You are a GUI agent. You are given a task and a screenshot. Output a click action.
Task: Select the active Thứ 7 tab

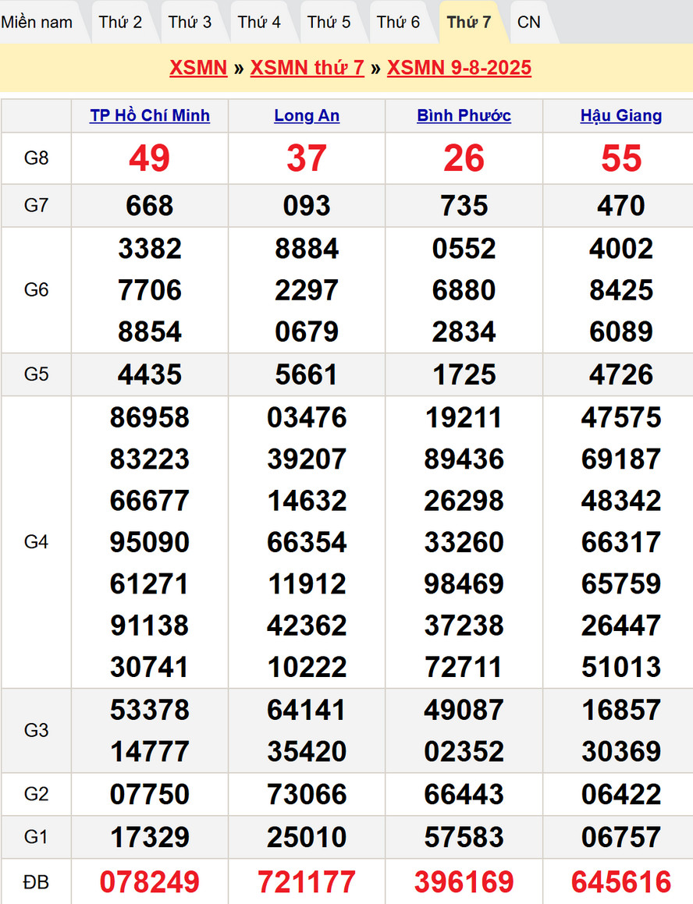469,22
